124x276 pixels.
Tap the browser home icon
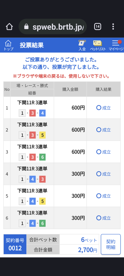[9, 26]
